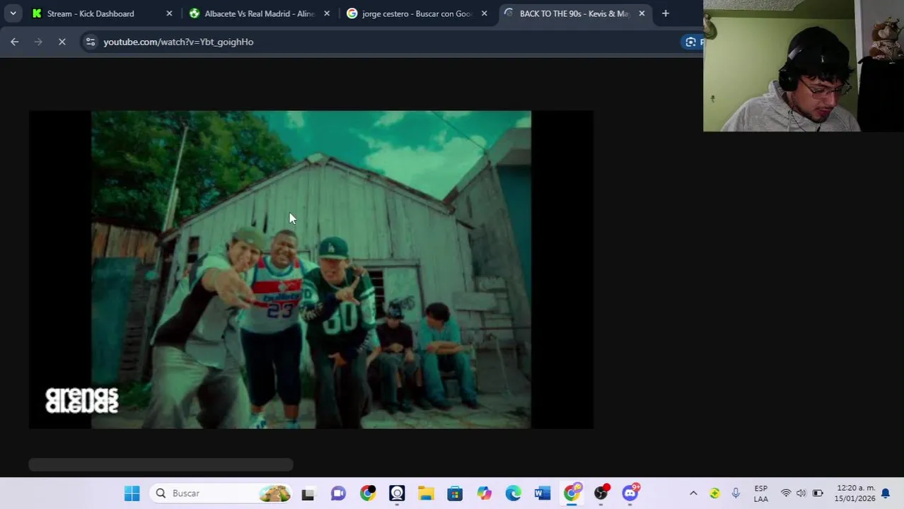The width and height of the screenshot is (904, 509).
Task: Change ESP LAA keyboard language
Action: coord(761,493)
